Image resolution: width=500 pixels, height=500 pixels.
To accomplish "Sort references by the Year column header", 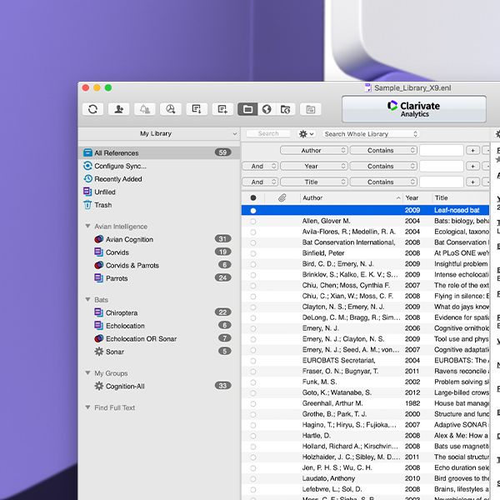I will coord(417,198).
